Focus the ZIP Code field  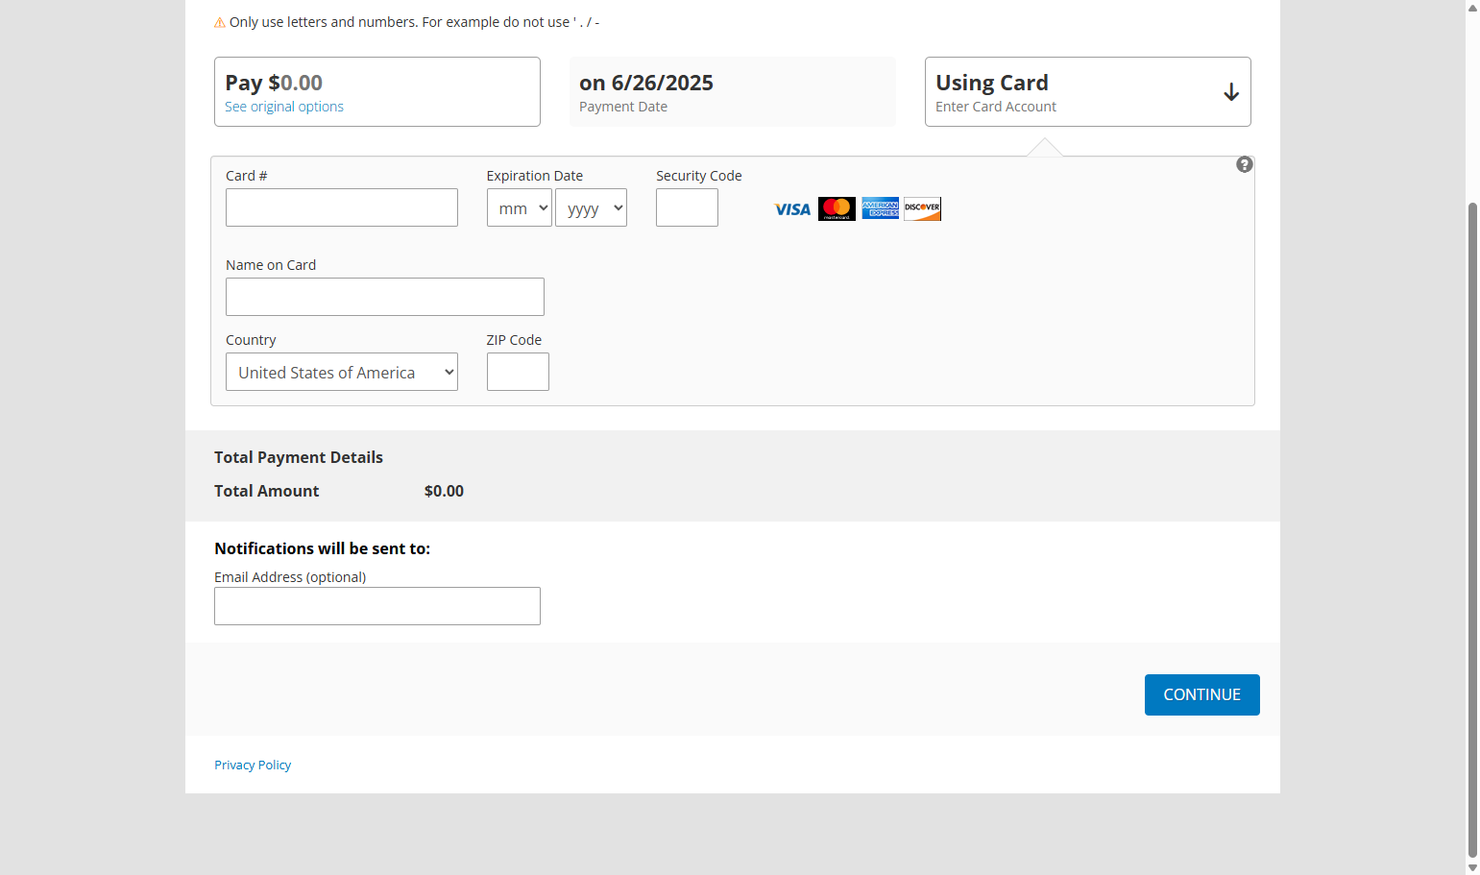pos(518,372)
